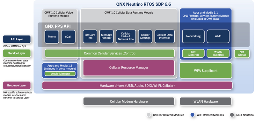This screenshot has height=122, width=255.
Task: Select the Net (Control) service block
Action: point(193,54)
